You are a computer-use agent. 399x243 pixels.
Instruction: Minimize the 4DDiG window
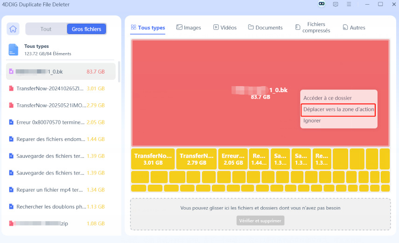tap(367, 4)
